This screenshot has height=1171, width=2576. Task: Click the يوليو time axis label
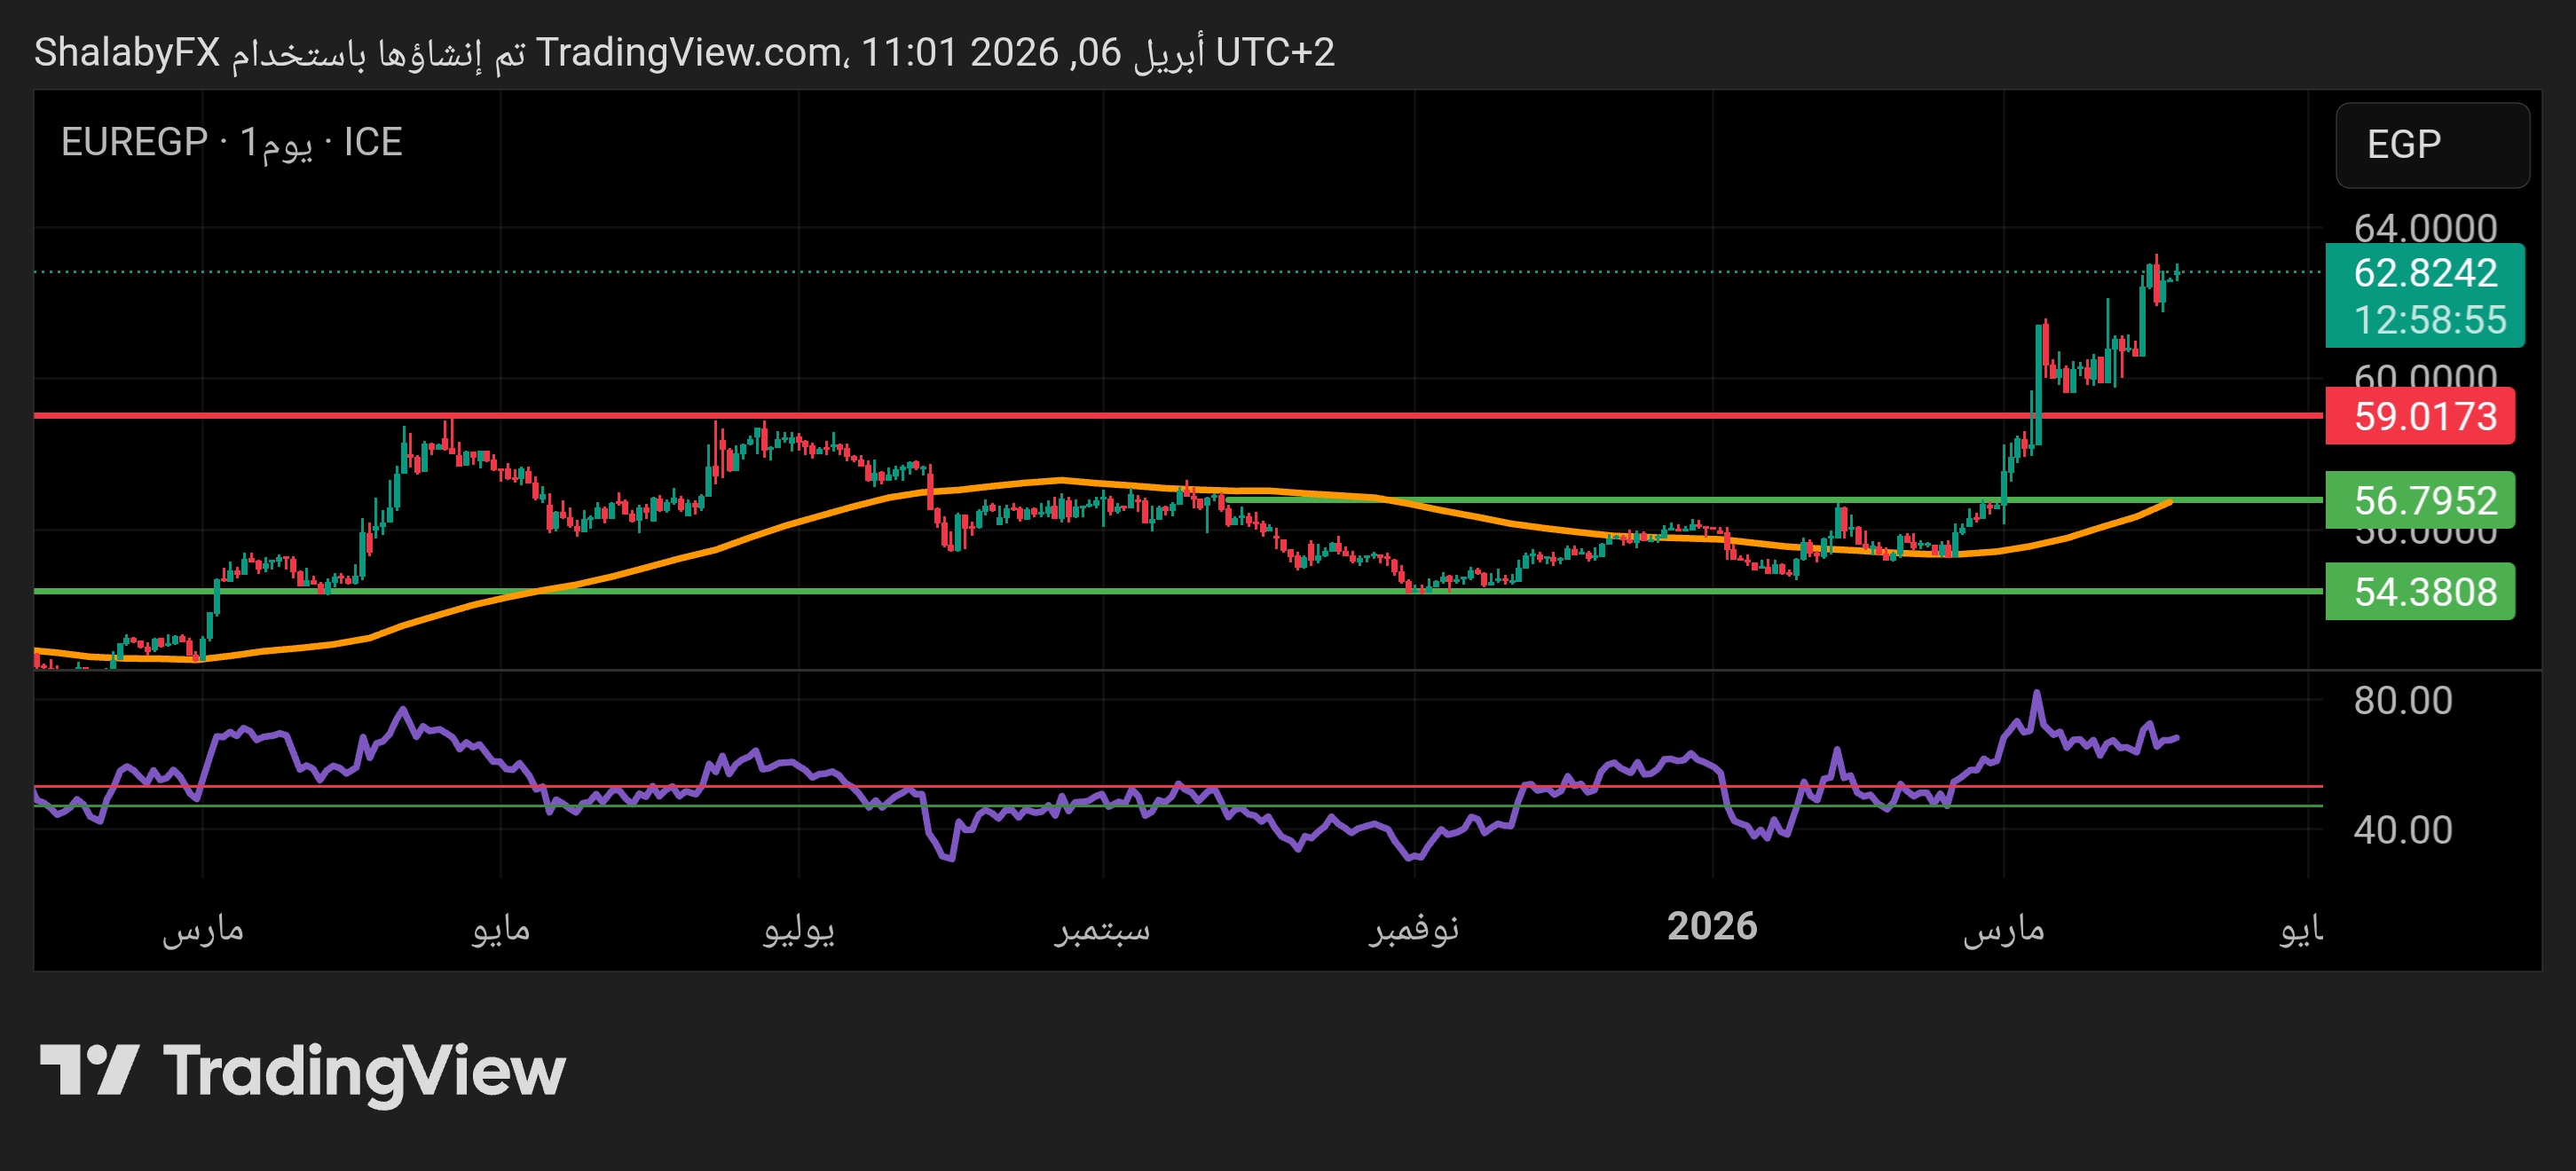point(798,929)
